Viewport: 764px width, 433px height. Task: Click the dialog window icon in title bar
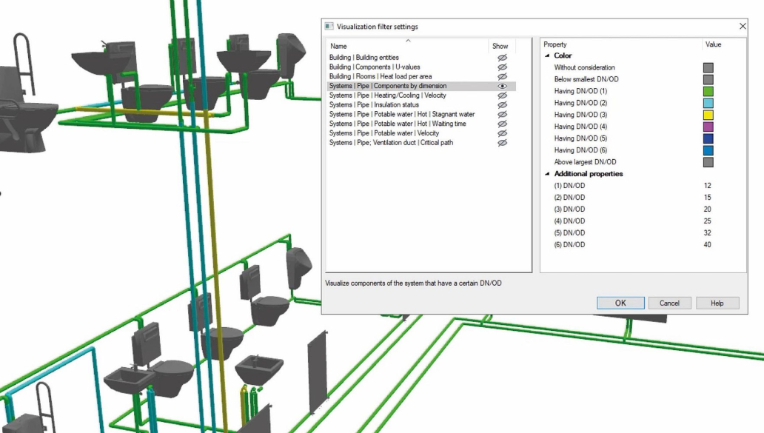[329, 27]
